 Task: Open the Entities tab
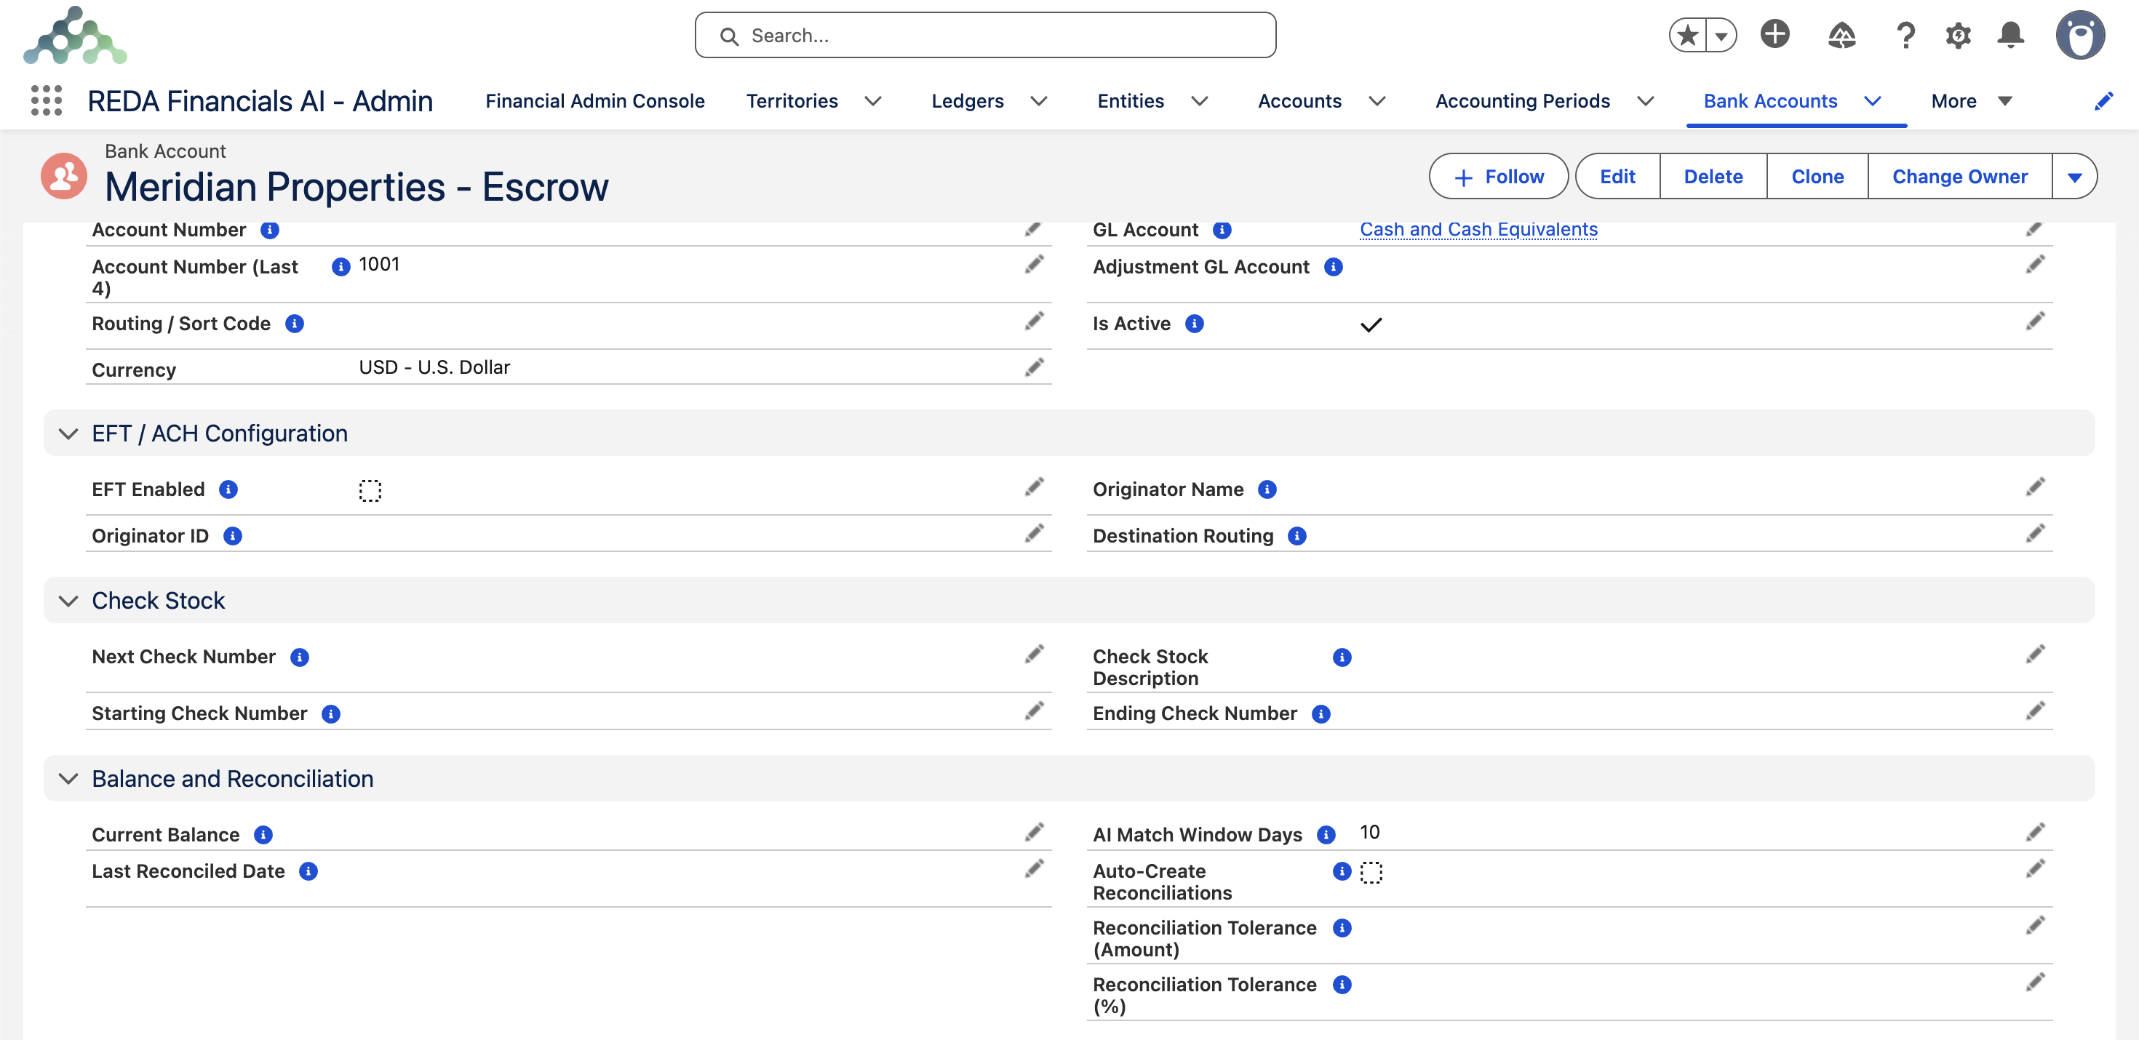(1130, 101)
